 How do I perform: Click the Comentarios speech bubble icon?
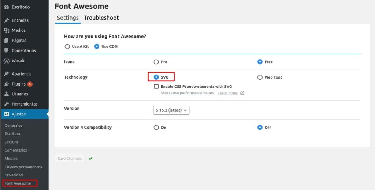pyautogui.click(x=7, y=50)
